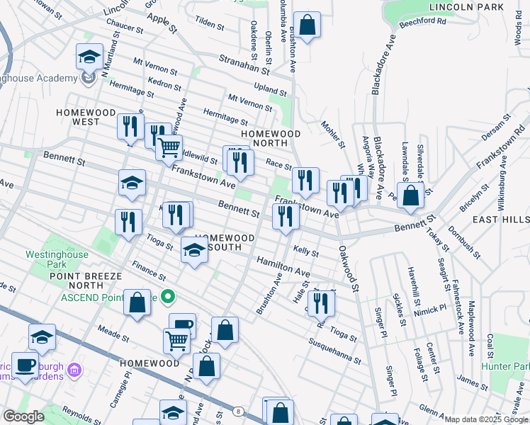This screenshot has height=425, width=530.
Task: Select the shopping cart marker below the Meade St cafe
Action: click(176, 341)
